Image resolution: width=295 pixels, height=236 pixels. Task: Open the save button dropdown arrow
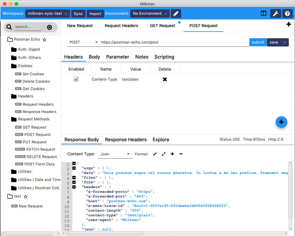pos(285,42)
